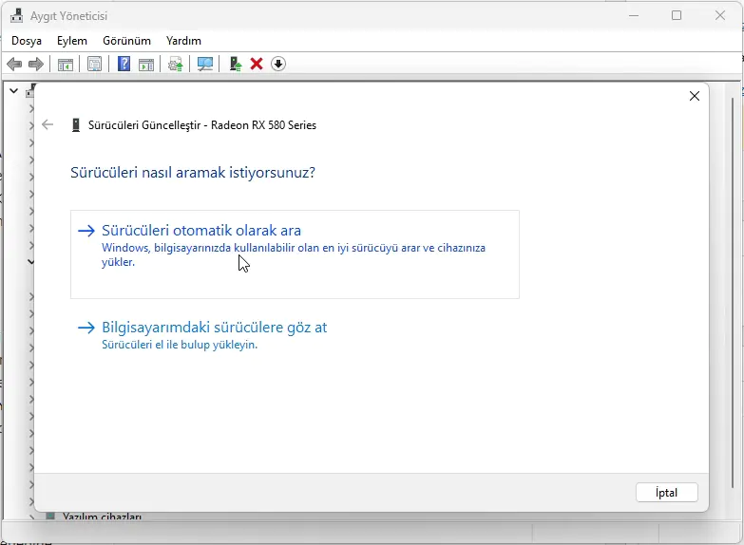Click the computer with green arrow icon
Image resolution: width=744 pixels, height=545 pixels.
(x=235, y=64)
